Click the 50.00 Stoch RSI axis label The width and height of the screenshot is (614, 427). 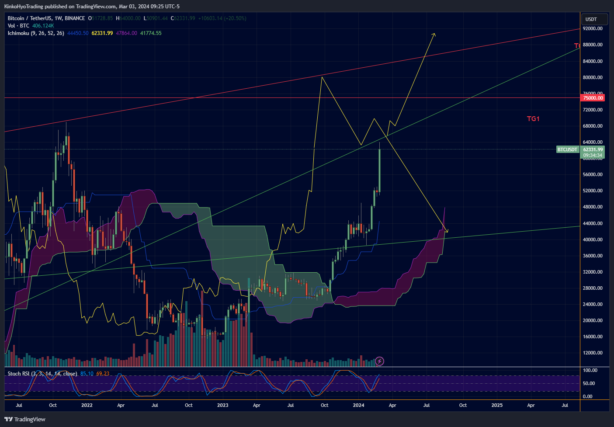tap(589, 383)
